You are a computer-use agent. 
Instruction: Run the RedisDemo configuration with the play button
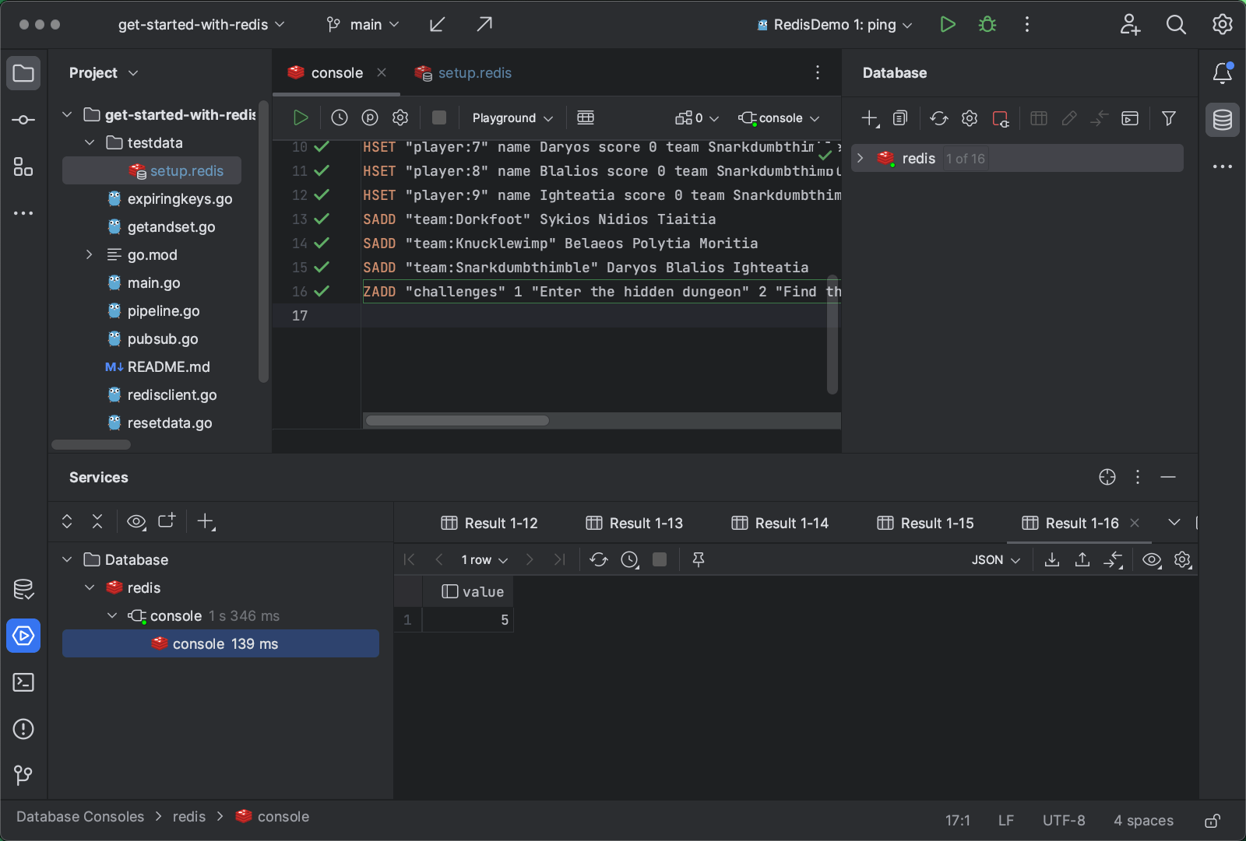(947, 25)
